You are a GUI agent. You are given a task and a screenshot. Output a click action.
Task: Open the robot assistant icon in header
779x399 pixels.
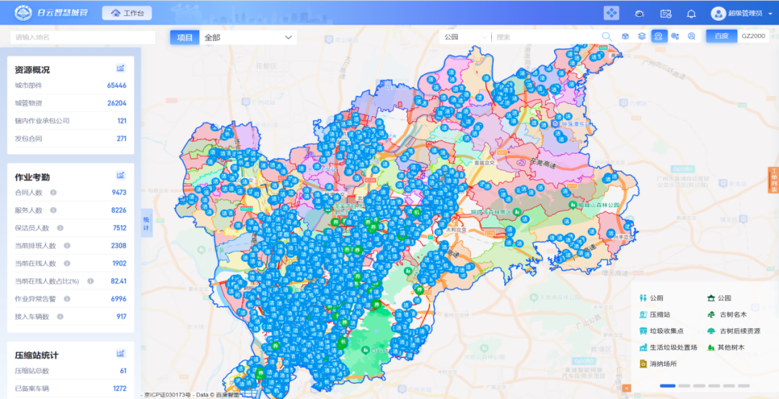click(x=639, y=14)
